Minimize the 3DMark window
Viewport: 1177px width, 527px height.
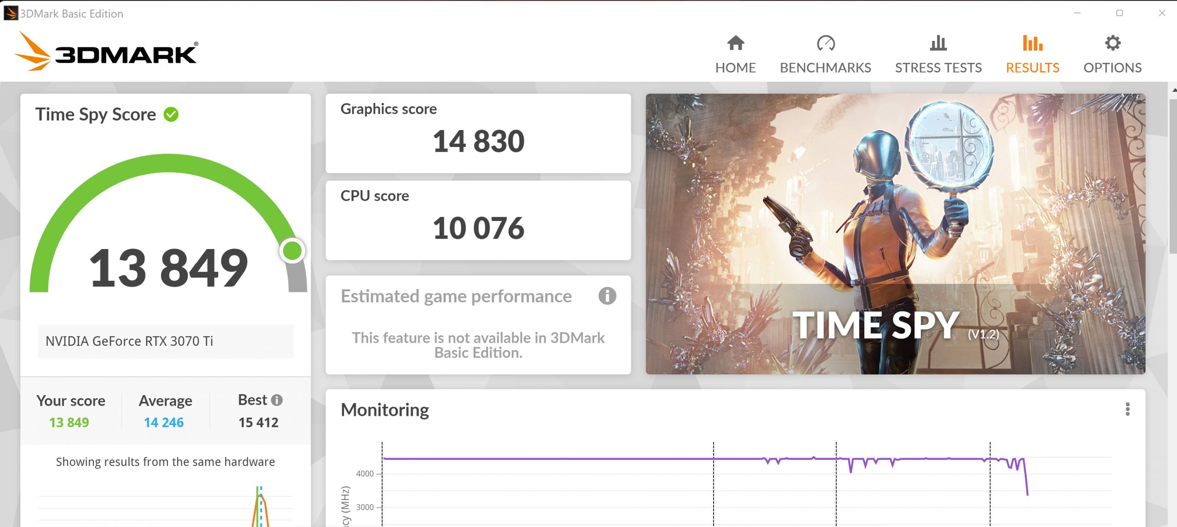pos(1077,13)
